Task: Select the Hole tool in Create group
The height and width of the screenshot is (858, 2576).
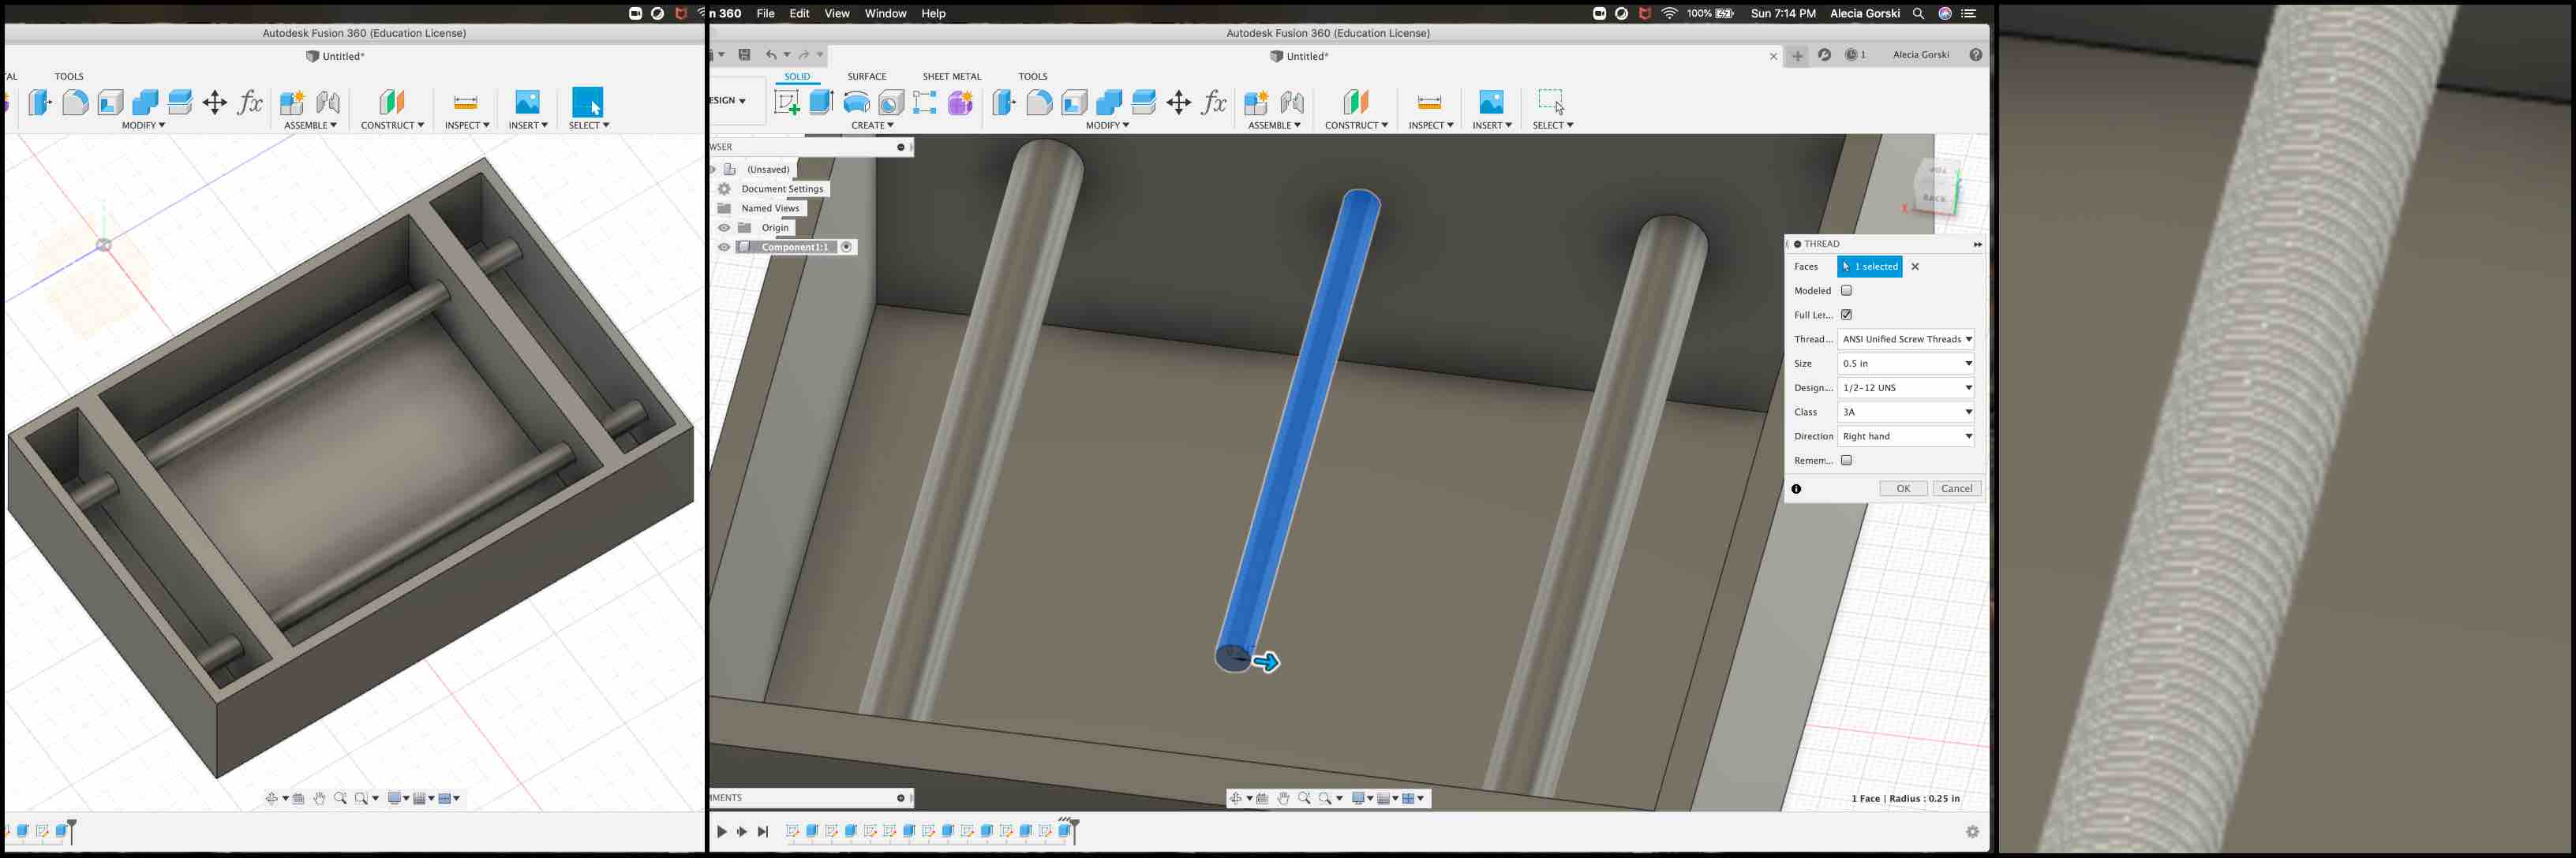Action: click(891, 102)
